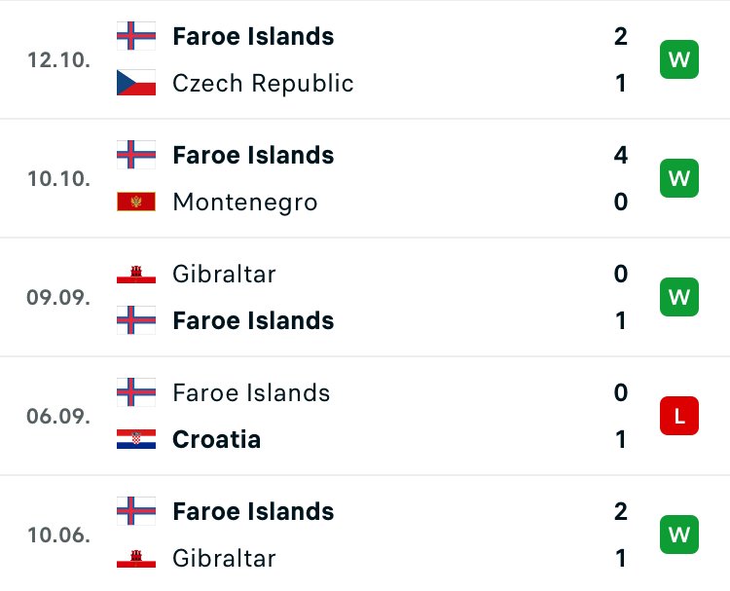Click the 12.10. match date
This screenshot has width=730, height=591.
[x=59, y=59]
